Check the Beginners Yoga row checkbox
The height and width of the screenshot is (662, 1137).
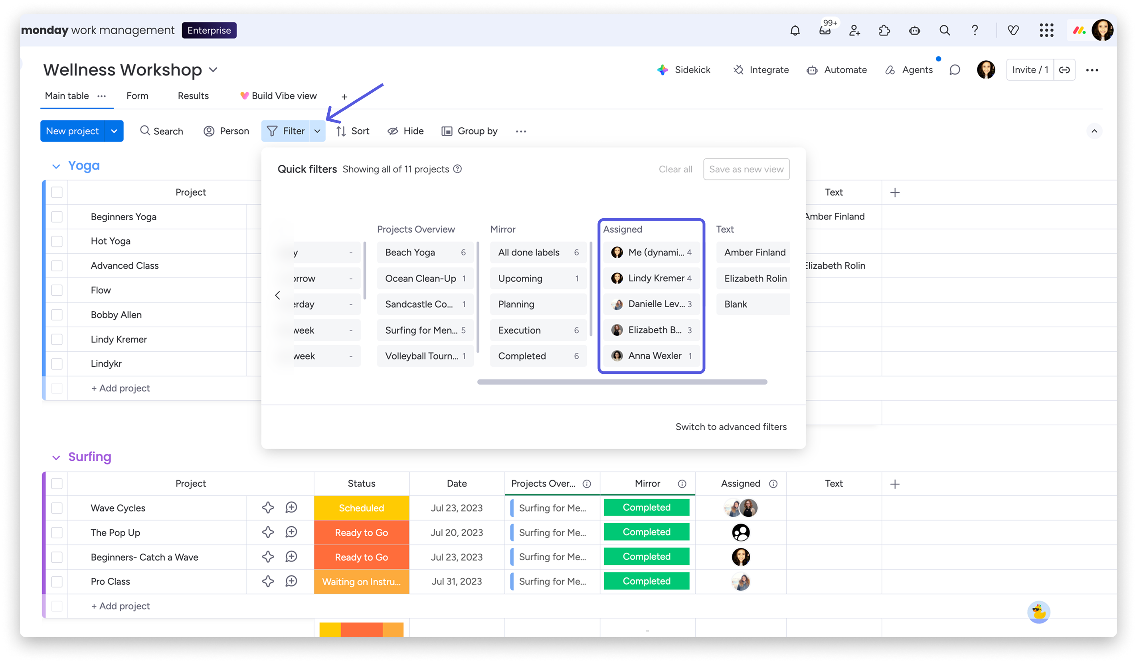[x=57, y=217]
